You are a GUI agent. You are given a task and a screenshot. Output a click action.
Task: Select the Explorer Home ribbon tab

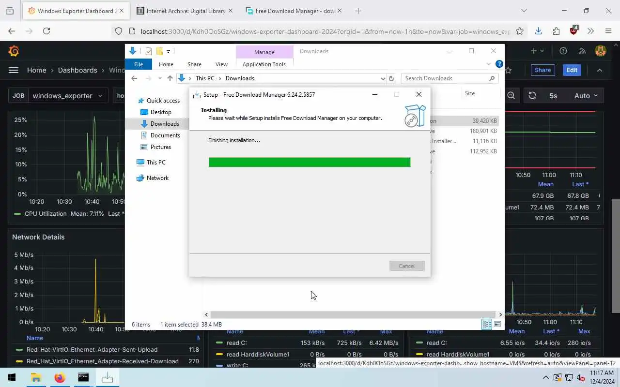(x=166, y=64)
